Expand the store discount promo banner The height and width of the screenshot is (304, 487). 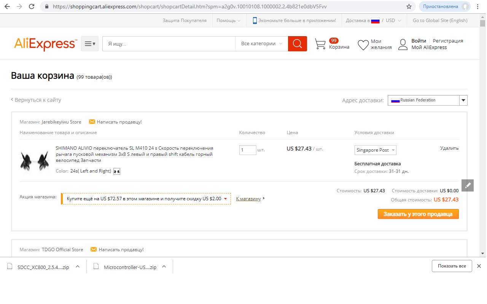(146, 199)
